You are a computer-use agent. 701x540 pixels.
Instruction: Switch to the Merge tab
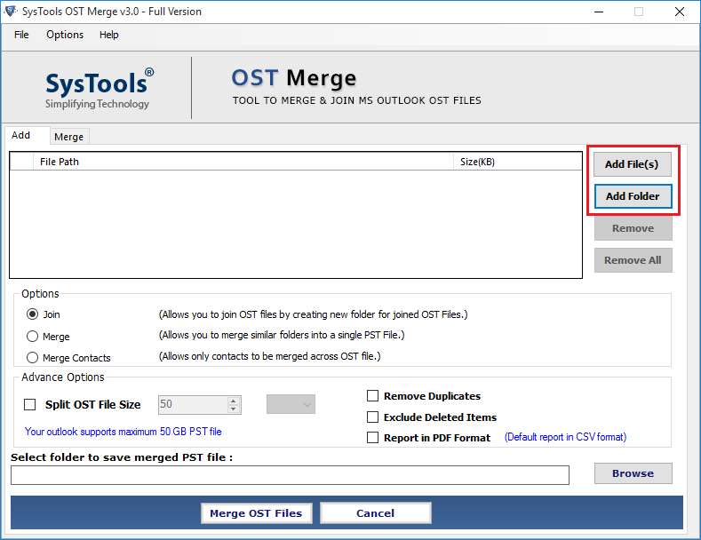point(68,137)
